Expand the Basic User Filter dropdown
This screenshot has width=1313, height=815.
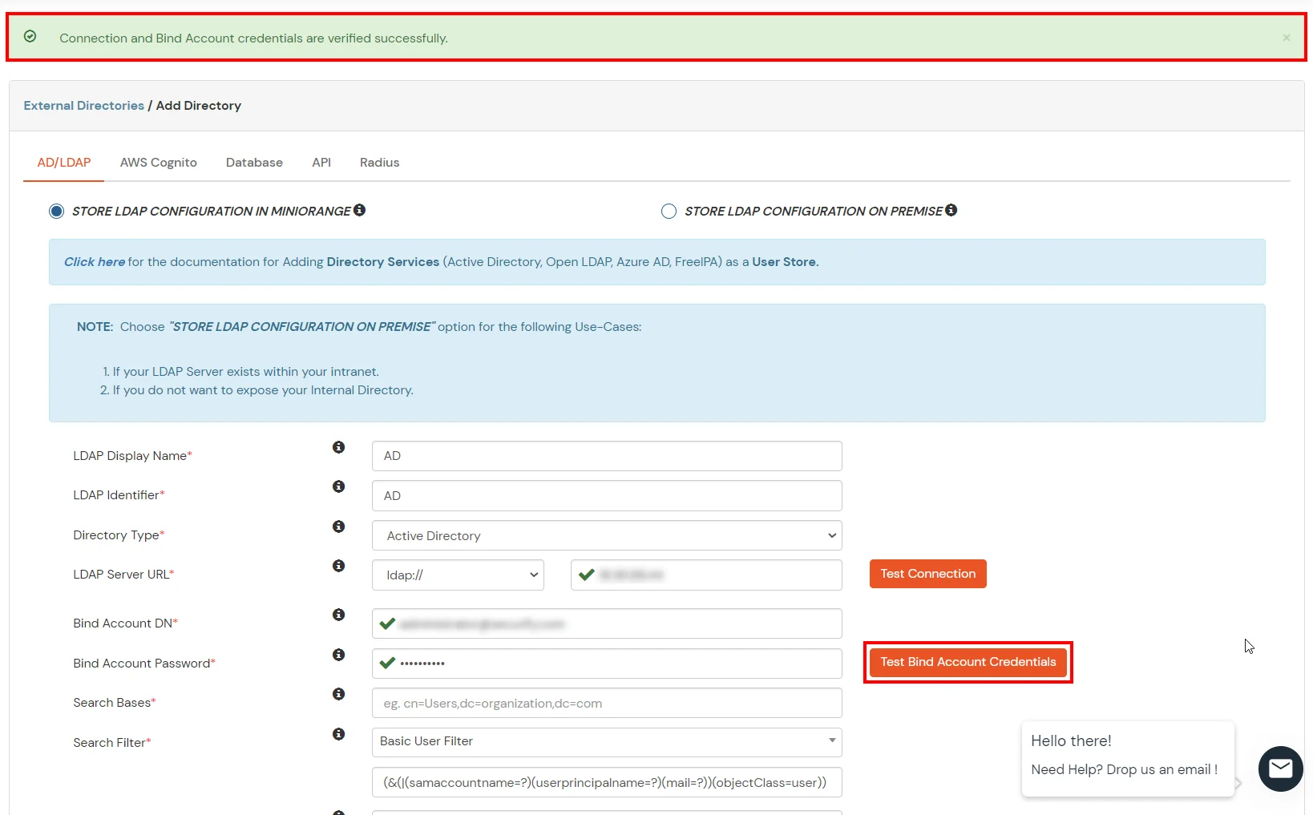coord(607,742)
